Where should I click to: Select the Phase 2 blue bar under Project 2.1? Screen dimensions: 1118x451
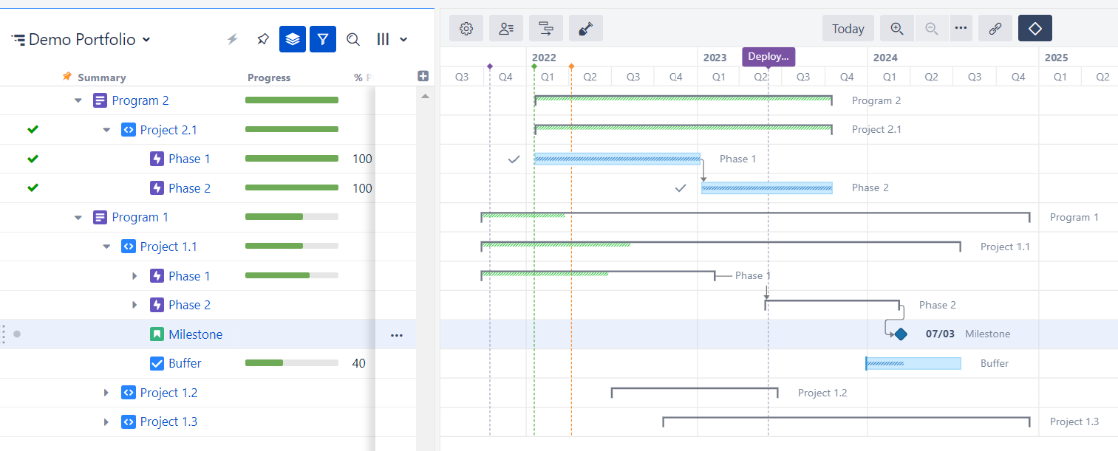coord(767,188)
